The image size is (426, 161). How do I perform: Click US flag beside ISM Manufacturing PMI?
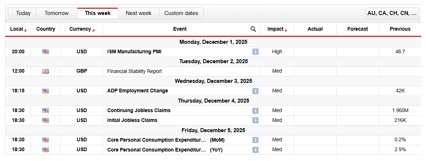click(46, 52)
